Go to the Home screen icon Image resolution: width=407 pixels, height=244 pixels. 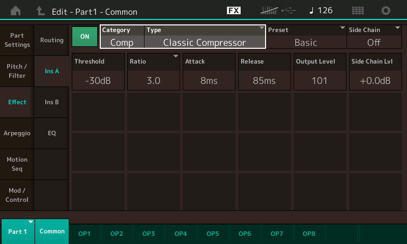point(16,11)
